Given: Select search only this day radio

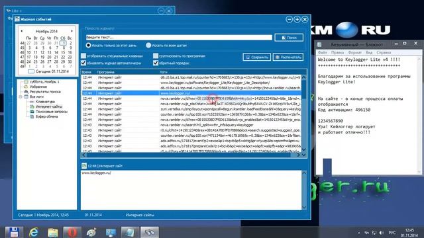Looking at the screenshot, I should [x=88, y=46].
